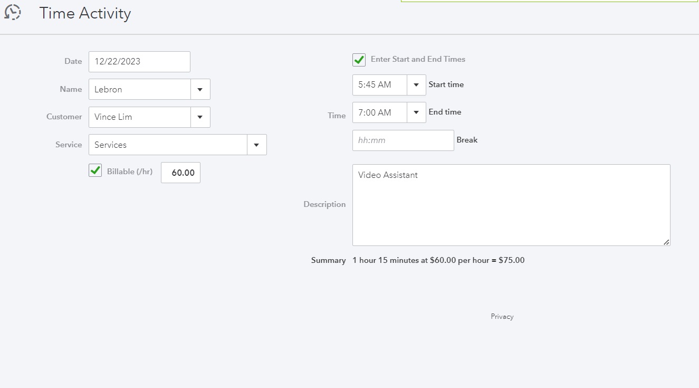The height and width of the screenshot is (388, 699).
Task: Open the End time dropdown arrow
Action: pyautogui.click(x=416, y=112)
